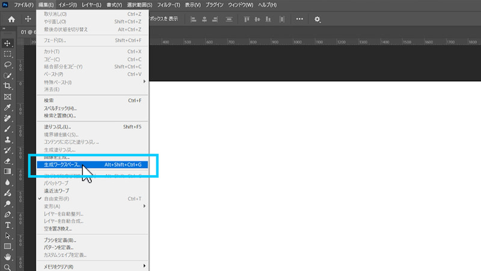Expand the 変形(A) submenu
The height and width of the screenshot is (271, 481).
93,206
